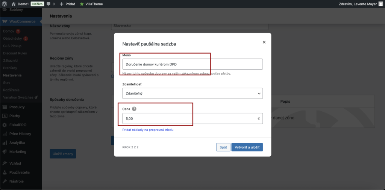Click the VillaTheme star icon
Screen dimensions: 385x190
point(82,4)
